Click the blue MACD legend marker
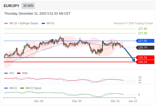The image size is (156, 106). (6, 88)
